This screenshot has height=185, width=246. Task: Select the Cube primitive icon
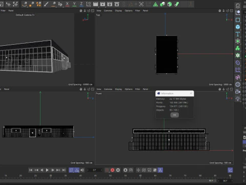click(x=238, y=27)
